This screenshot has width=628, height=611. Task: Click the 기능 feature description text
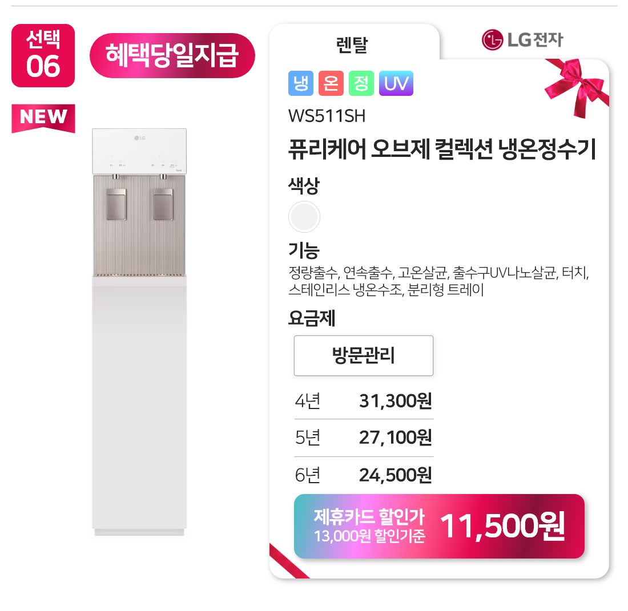click(438, 281)
